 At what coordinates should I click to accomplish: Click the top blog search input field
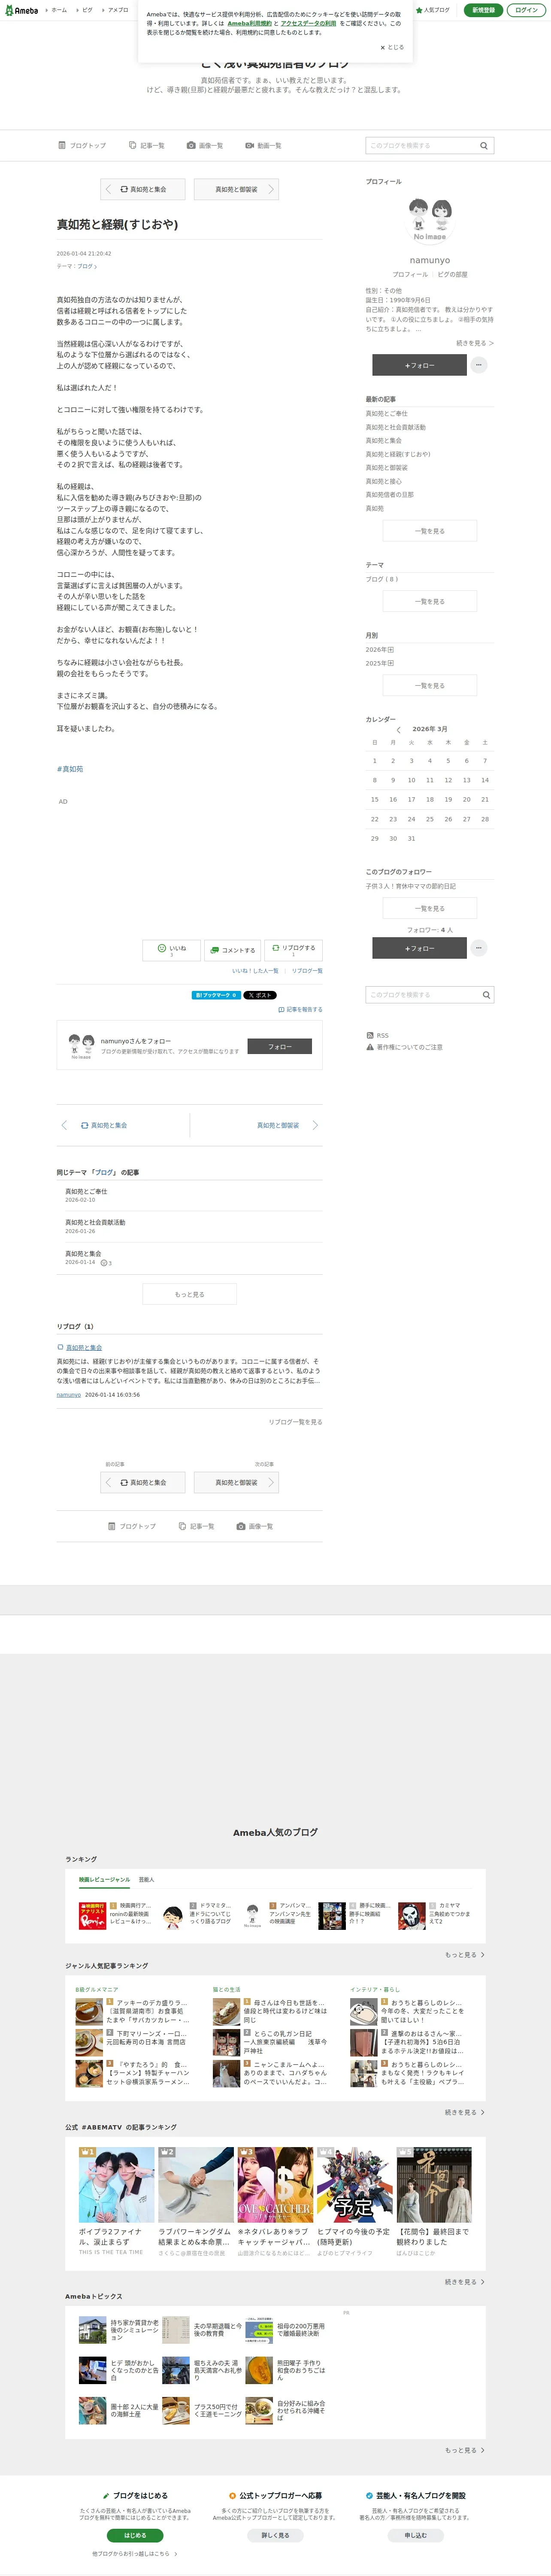click(x=420, y=146)
